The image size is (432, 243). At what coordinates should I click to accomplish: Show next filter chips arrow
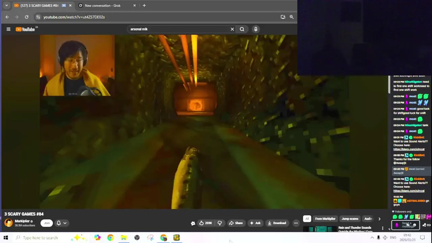click(x=379, y=219)
